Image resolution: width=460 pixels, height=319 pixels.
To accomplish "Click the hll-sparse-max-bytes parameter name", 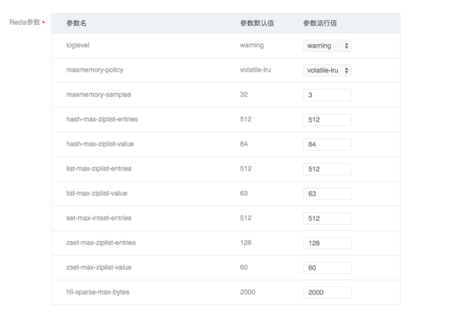I will coord(98,292).
